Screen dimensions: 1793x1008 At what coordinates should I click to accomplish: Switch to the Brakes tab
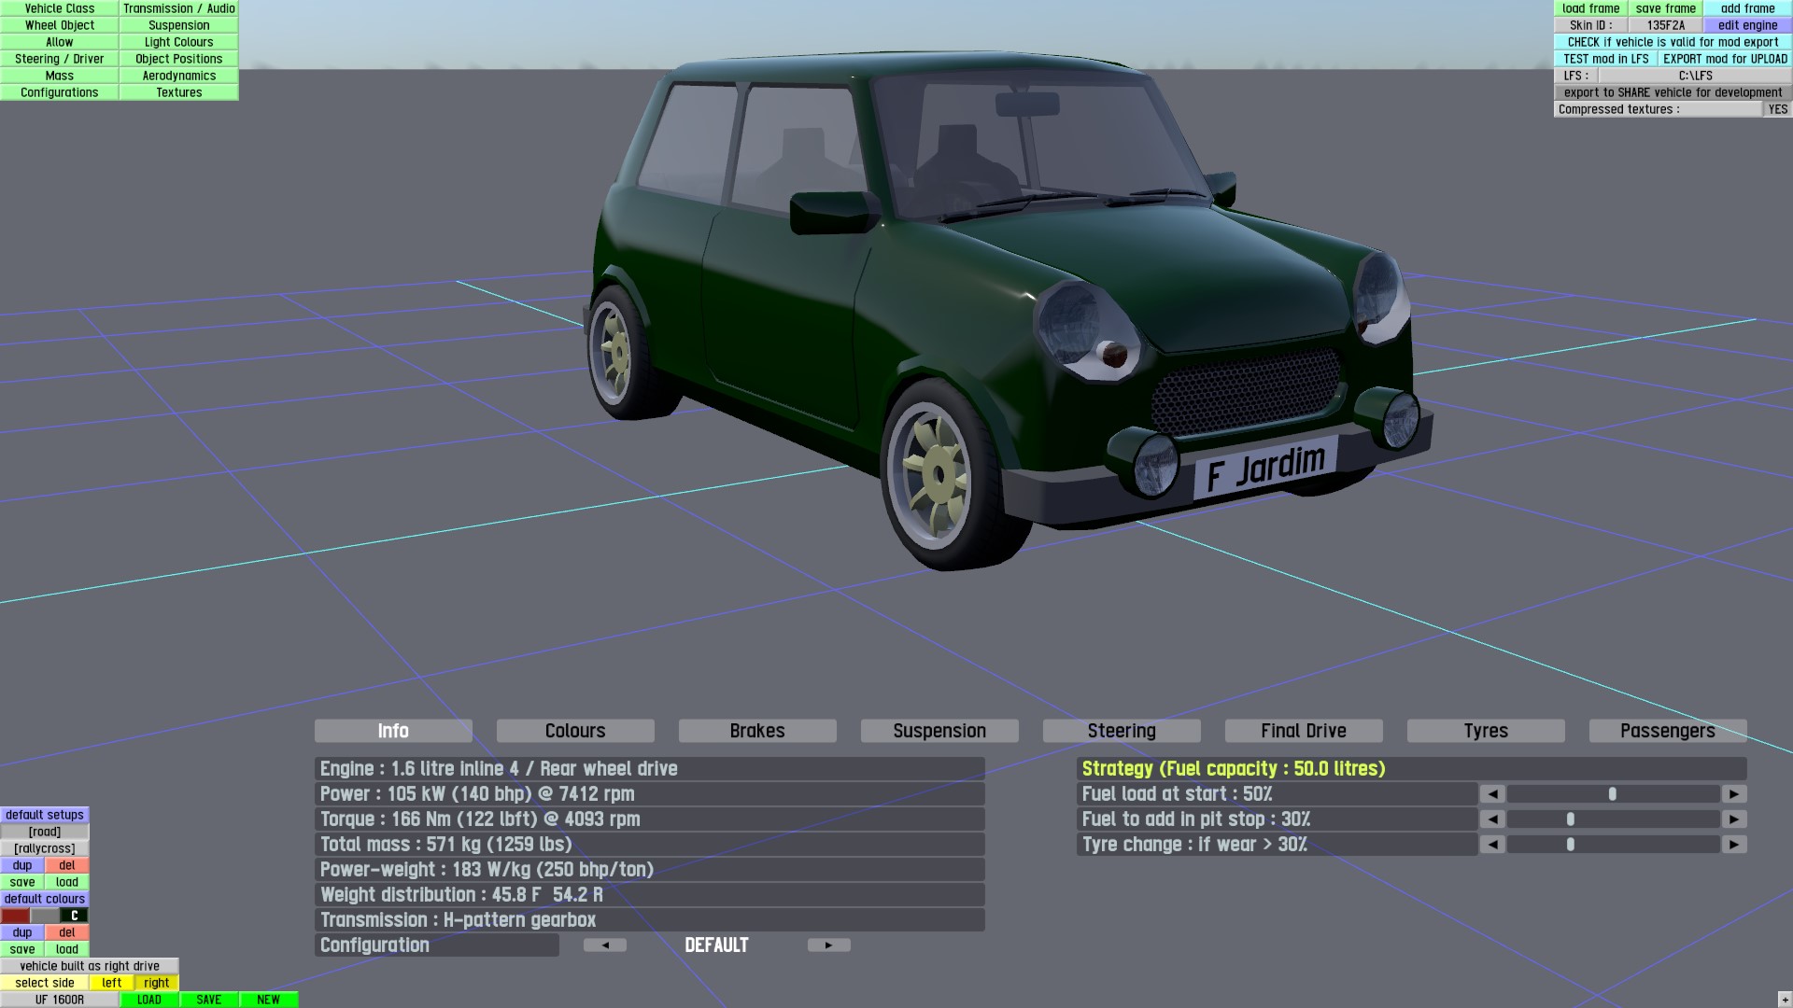pos(756,731)
